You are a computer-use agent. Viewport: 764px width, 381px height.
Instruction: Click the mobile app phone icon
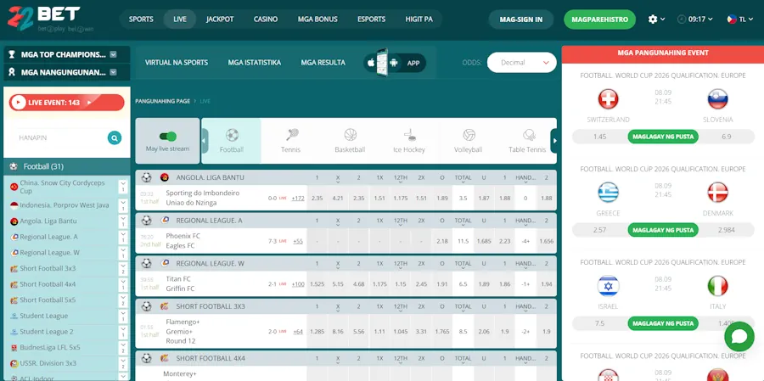[381, 62]
